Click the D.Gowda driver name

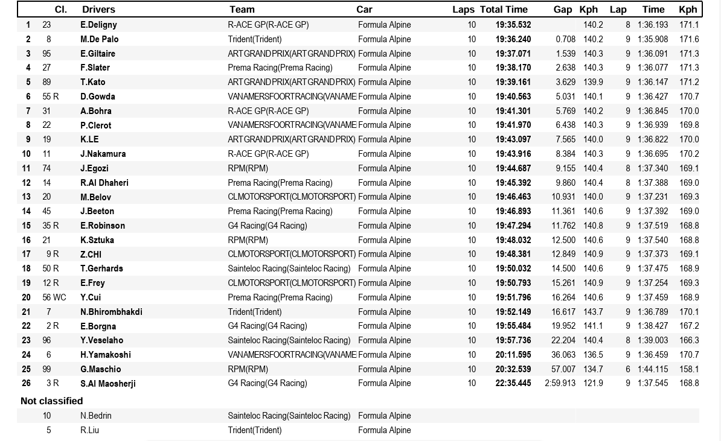[98, 97]
